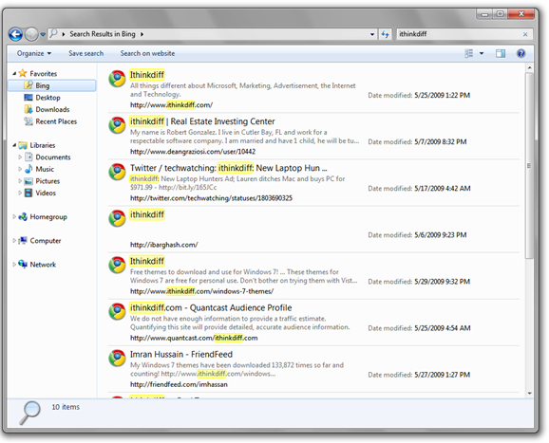Click the Favorites star icon
Image resolution: width=549 pixels, height=443 pixels.
[23, 73]
